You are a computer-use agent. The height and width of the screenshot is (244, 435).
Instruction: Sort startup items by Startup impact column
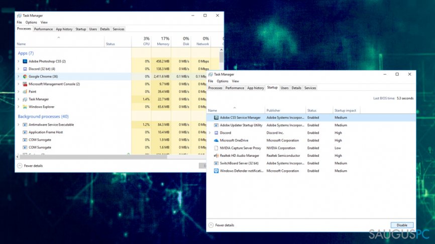pyautogui.click(x=345, y=110)
